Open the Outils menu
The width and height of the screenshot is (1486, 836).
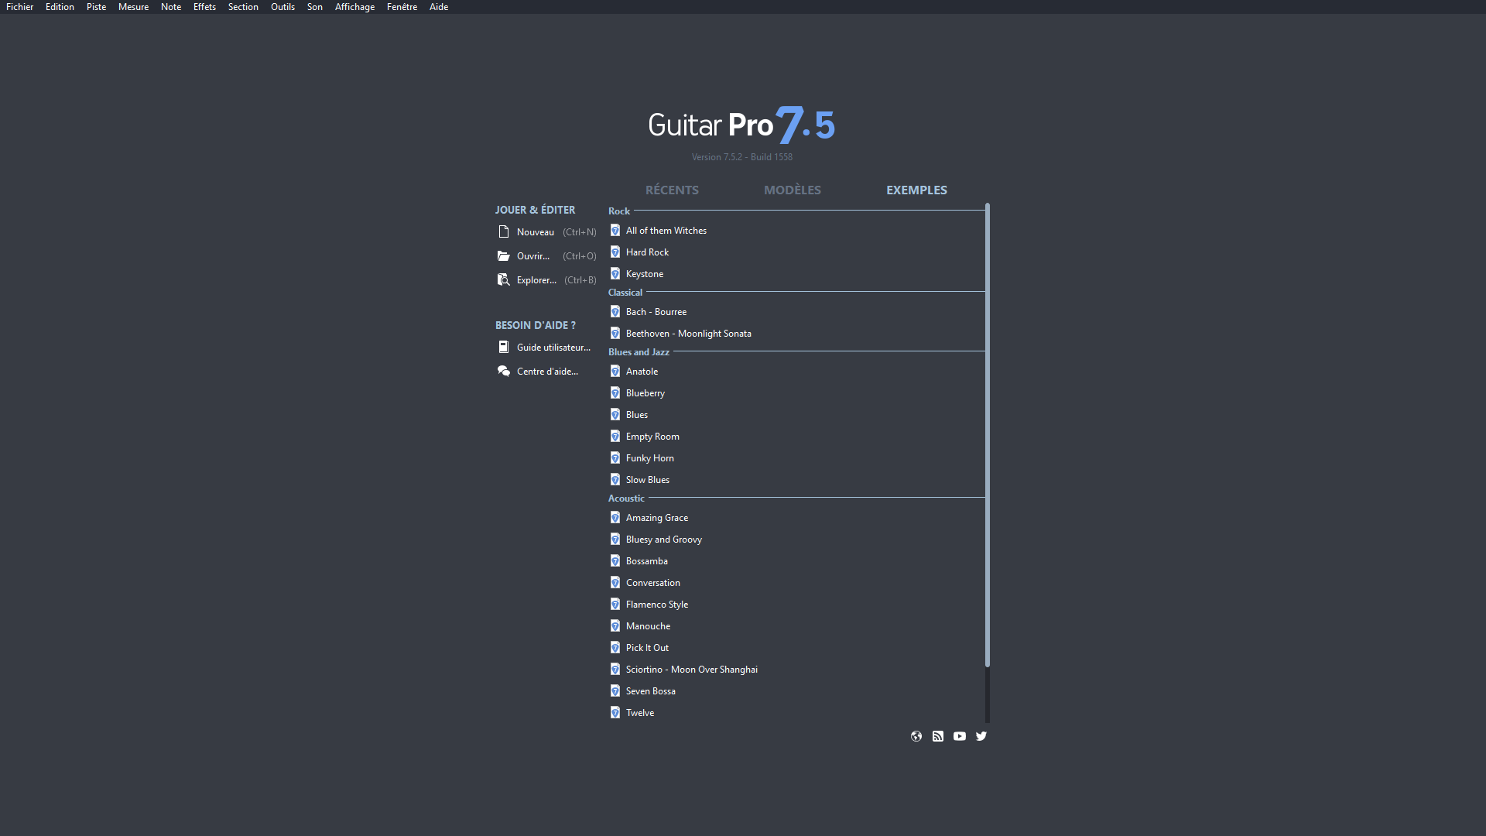pos(282,7)
